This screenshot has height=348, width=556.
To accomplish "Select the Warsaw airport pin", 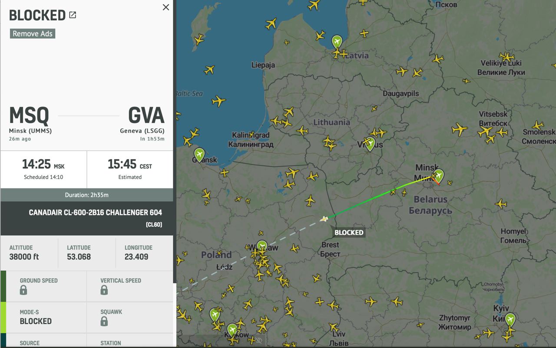I will (262, 246).
